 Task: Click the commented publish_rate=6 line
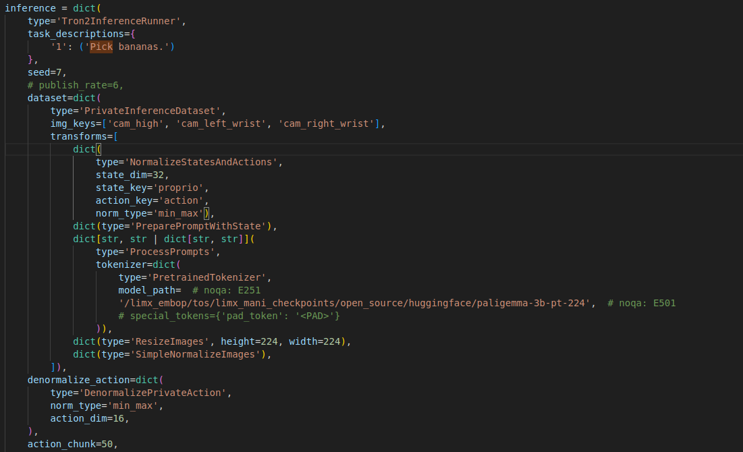pos(76,85)
